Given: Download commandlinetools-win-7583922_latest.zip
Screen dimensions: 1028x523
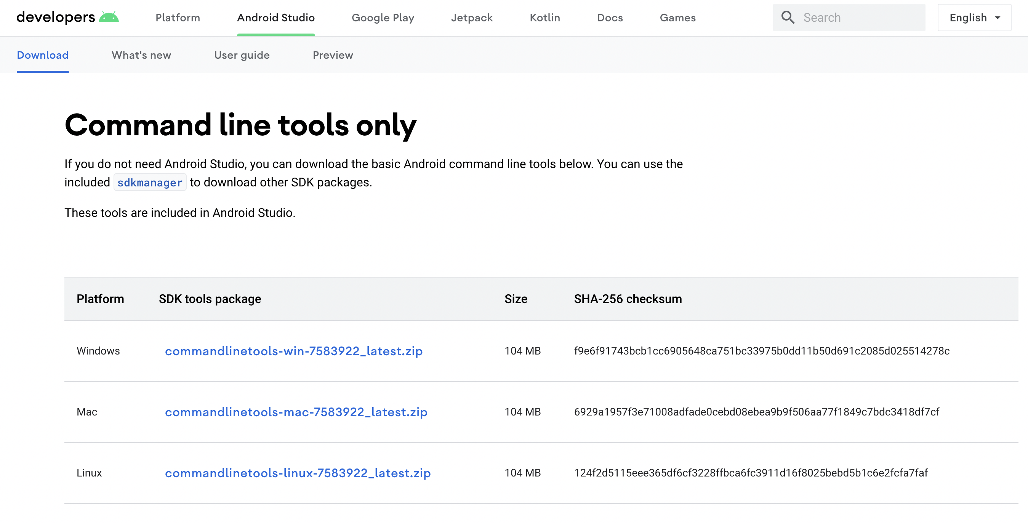Looking at the screenshot, I should [294, 351].
